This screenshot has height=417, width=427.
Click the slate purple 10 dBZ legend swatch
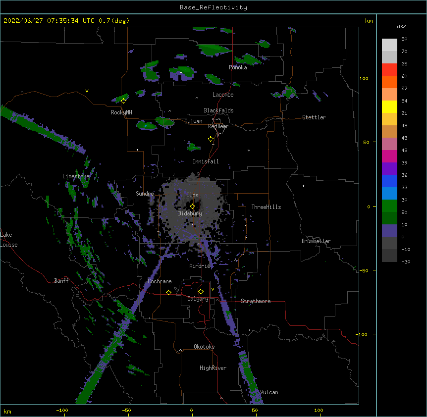389,230
